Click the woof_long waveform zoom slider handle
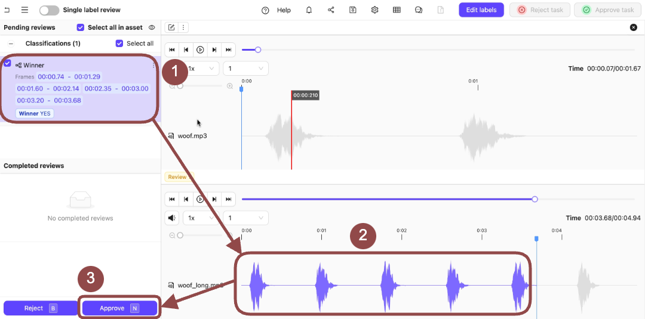The width and height of the screenshot is (645, 319). pyautogui.click(x=180, y=236)
